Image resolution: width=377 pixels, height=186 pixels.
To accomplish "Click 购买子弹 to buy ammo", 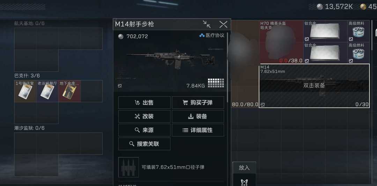I will tap(198, 103).
